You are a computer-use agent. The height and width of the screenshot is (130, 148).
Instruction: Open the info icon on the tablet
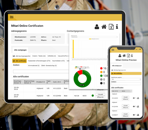[x=117, y=26]
